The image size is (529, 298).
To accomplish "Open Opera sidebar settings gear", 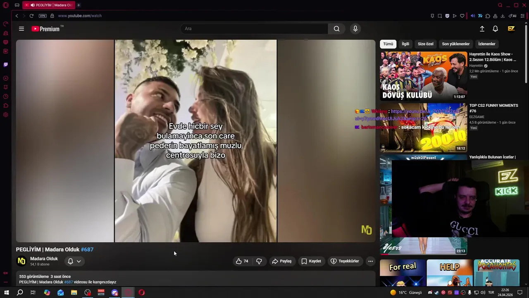I will tap(5, 115).
